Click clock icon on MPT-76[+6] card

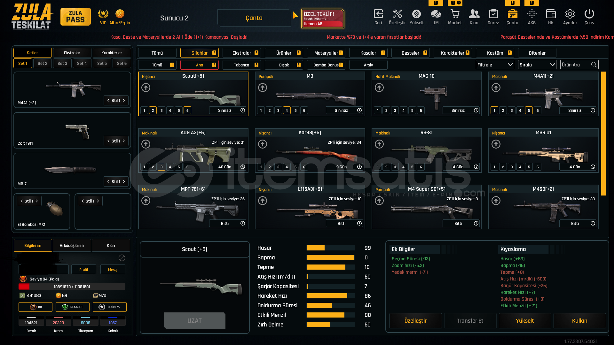pyautogui.click(x=243, y=223)
